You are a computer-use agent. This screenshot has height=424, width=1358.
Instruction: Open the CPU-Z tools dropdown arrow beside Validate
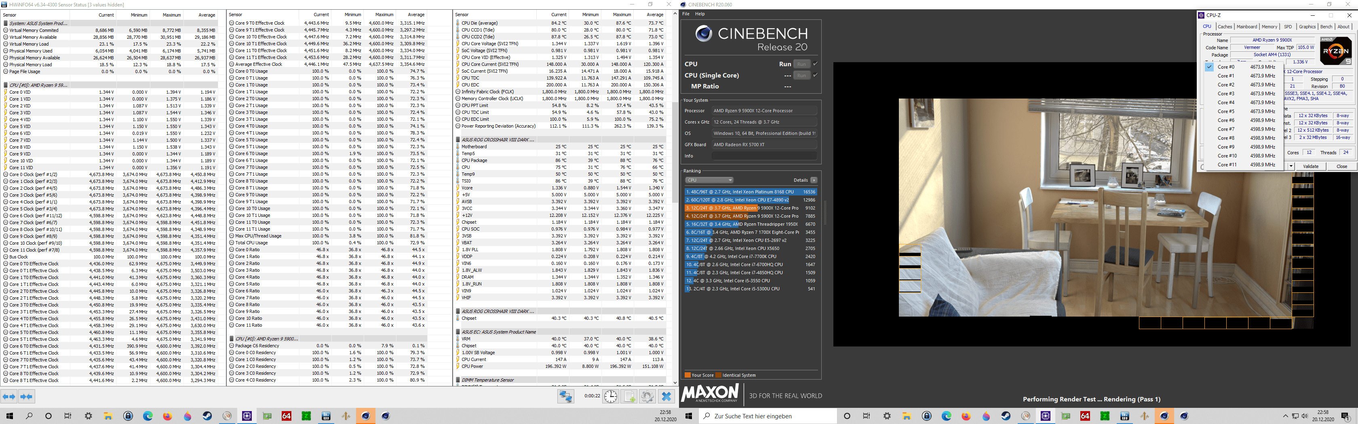click(1291, 166)
